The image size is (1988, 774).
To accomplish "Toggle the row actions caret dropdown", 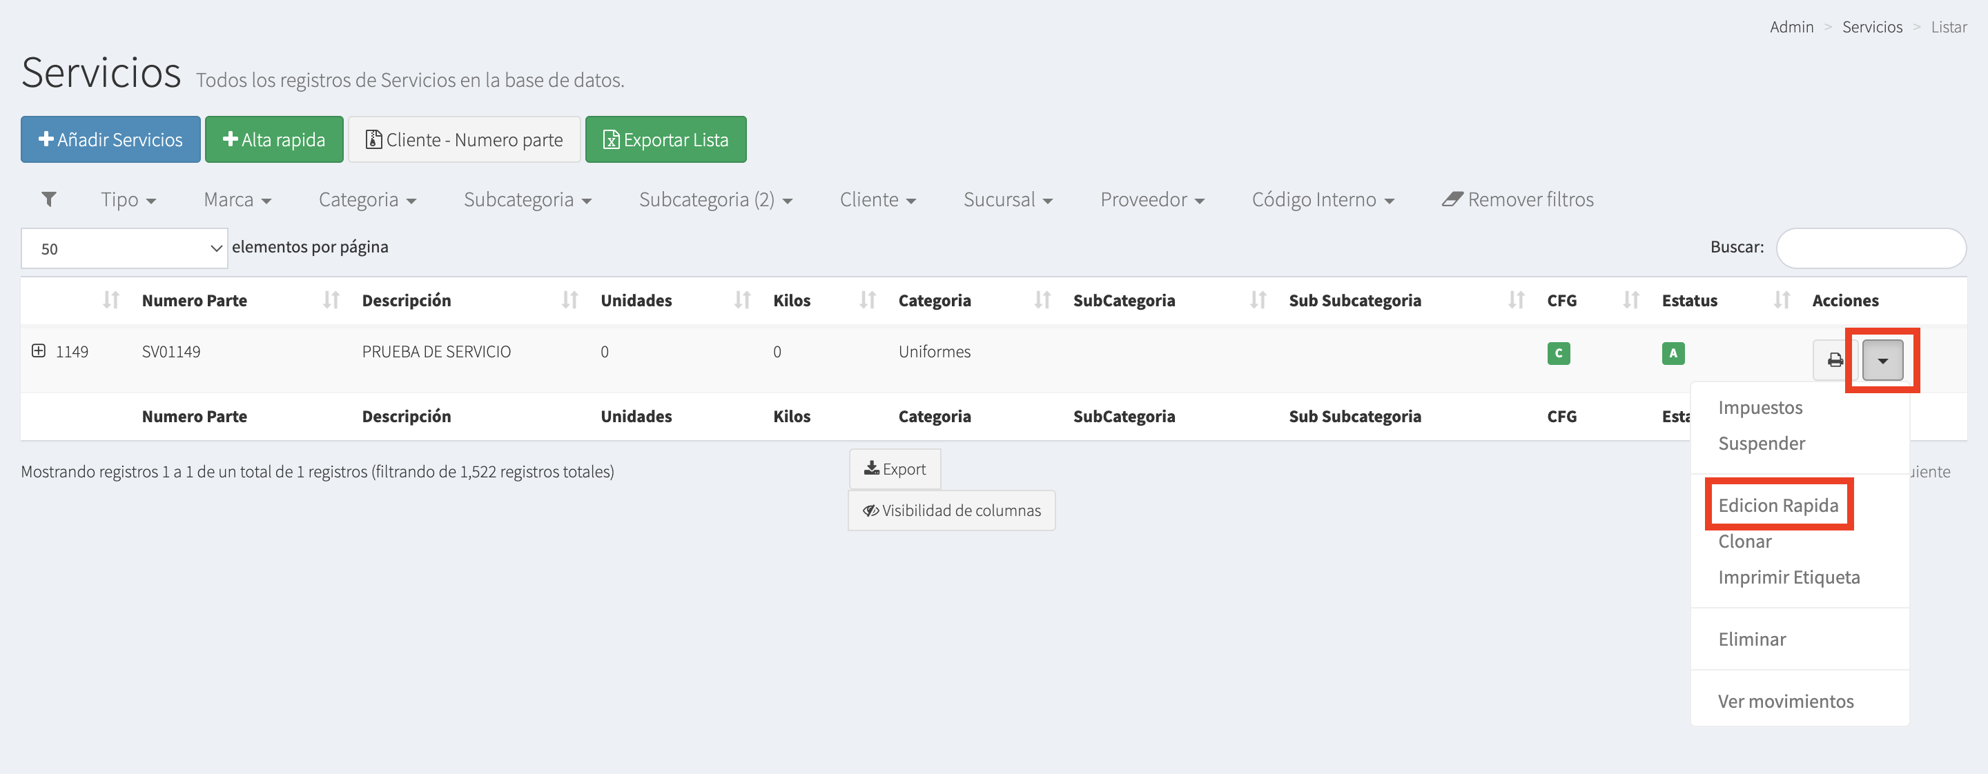I will 1882,360.
